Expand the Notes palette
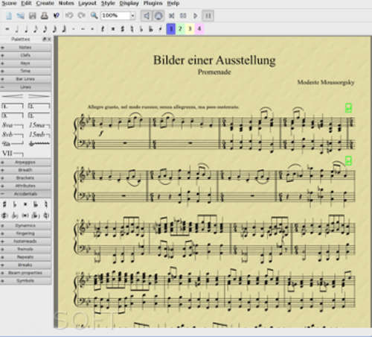Viewport: 372px width, 337px height. click(25, 47)
